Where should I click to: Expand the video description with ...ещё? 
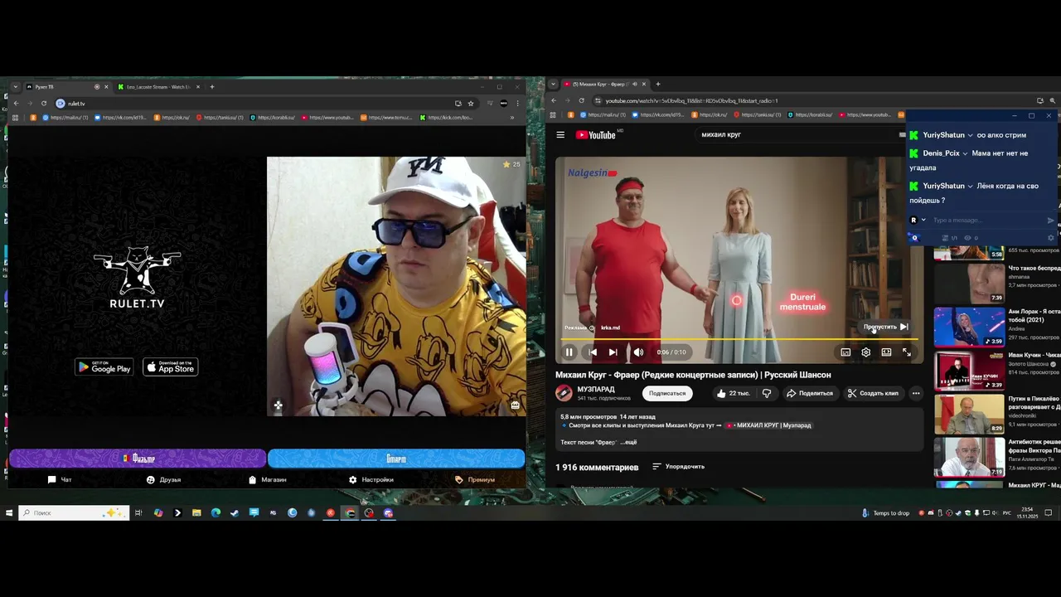pyautogui.click(x=629, y=442)
